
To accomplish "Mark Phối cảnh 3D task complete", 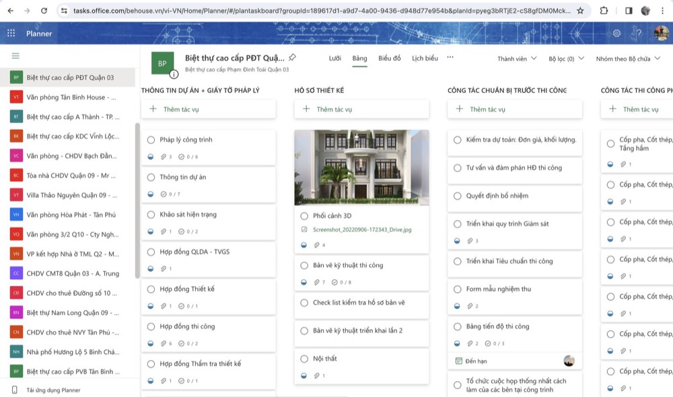I will click(x=304, y=216).
